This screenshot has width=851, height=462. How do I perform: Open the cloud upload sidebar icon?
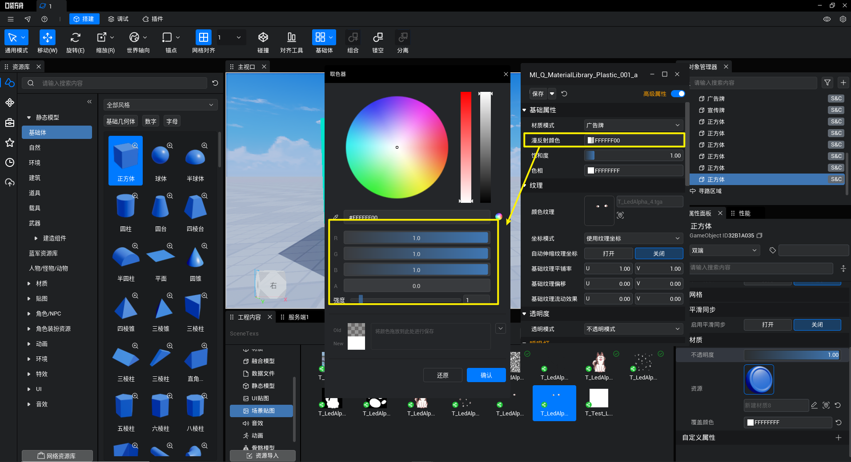(x=10, y=182)
